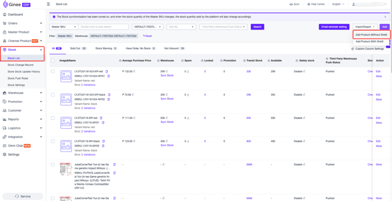The height and width of the screenshot is (201, 392).
Task: Click the hamburger menu collapse icon
Action: point(48,4)
